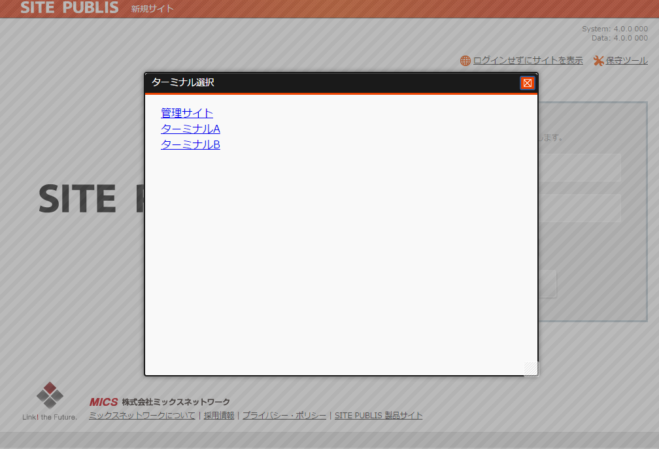659x449 pixels.
Task: Open the 保守ツール link
Action: pyautogui.click(x=626, y=61)
